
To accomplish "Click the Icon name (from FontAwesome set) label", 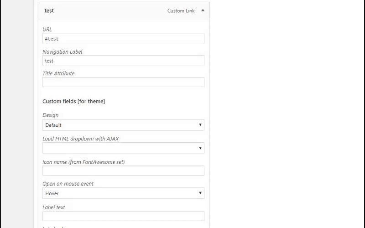I will pos(83,162).
